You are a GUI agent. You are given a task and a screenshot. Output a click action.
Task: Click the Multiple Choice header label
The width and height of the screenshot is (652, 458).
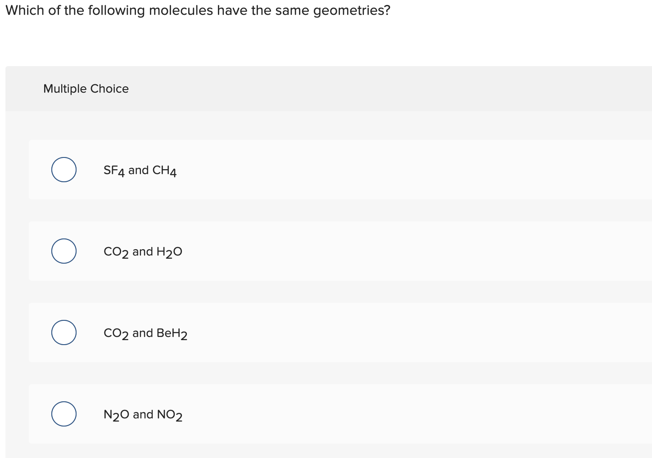tap(86, 89)
